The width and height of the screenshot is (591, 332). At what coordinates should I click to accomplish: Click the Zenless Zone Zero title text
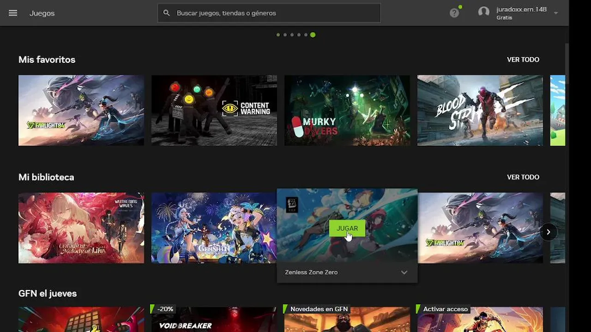(x=311, y=273)
